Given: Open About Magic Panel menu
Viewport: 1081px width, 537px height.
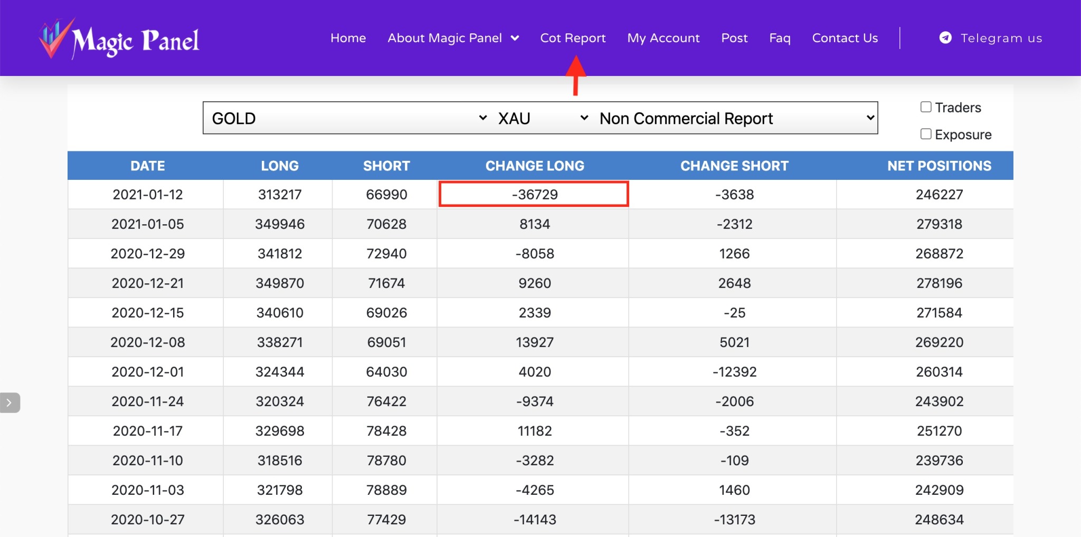Looking at the screenshot, I should coord(444,38).
